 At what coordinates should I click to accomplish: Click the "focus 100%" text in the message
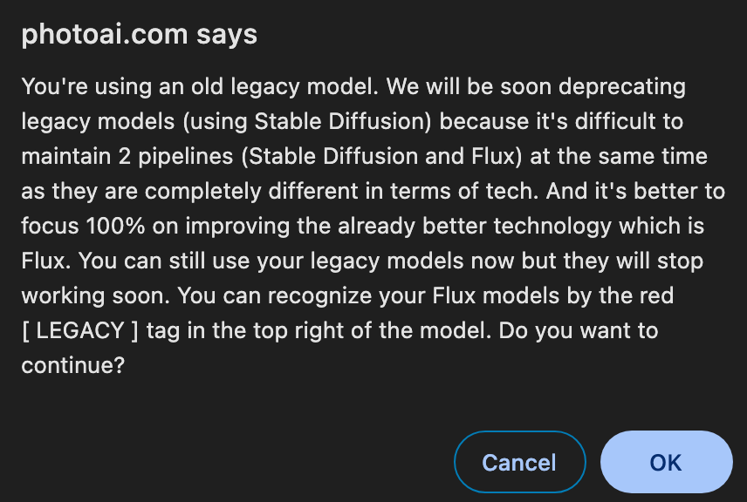[74, 226]
